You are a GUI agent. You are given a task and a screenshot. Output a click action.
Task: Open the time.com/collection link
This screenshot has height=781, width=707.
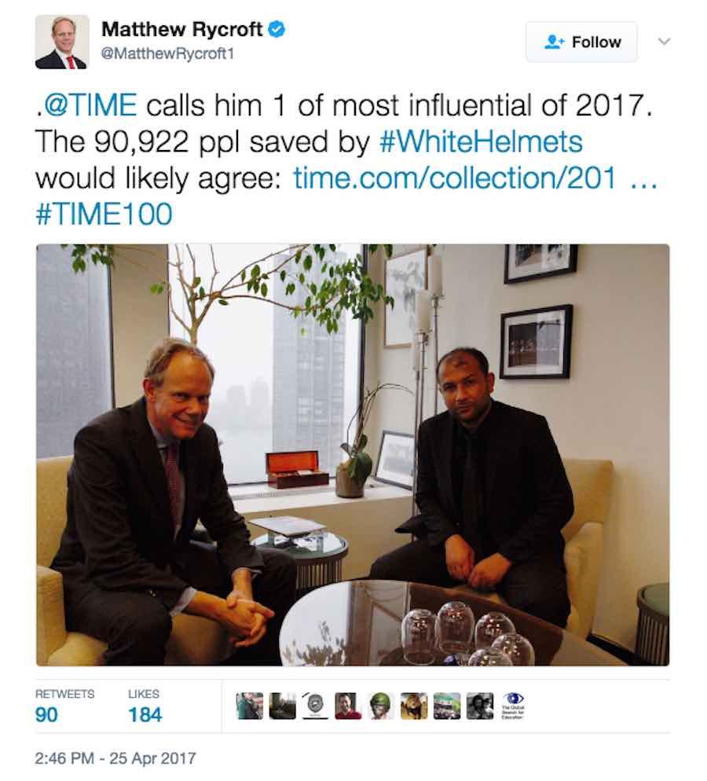point(475,178)
